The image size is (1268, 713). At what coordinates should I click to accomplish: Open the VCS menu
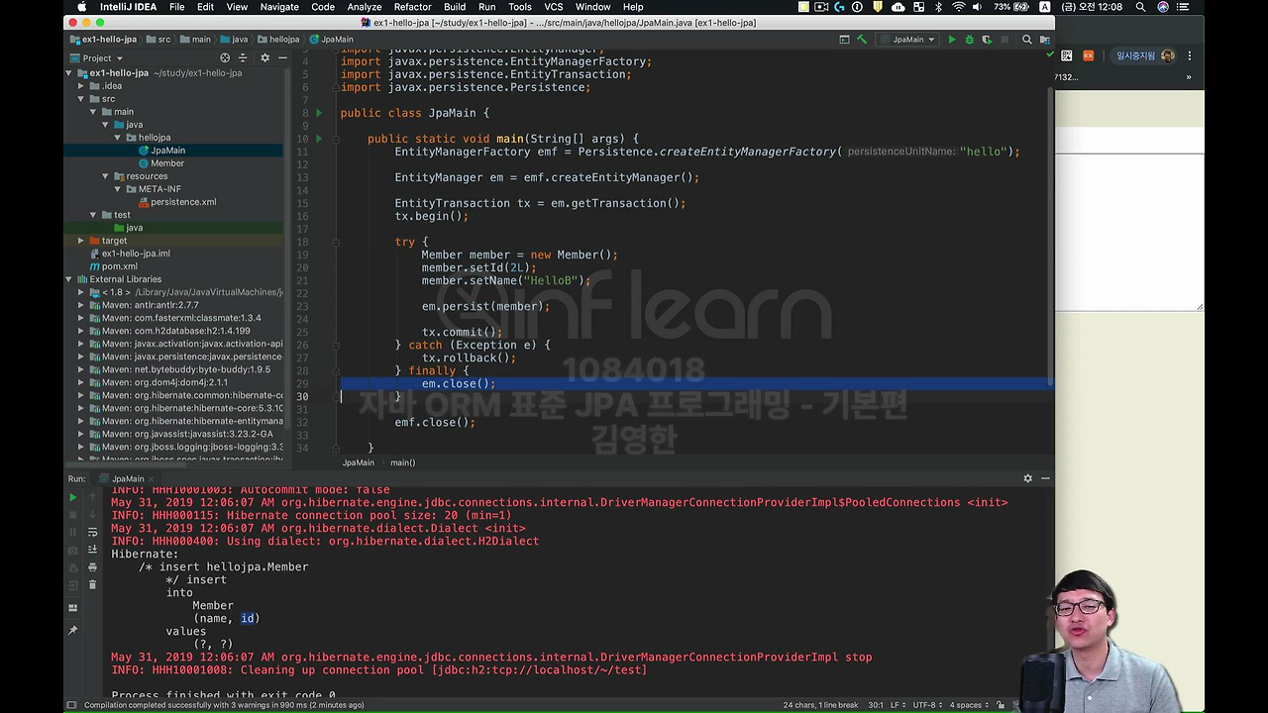554,7
